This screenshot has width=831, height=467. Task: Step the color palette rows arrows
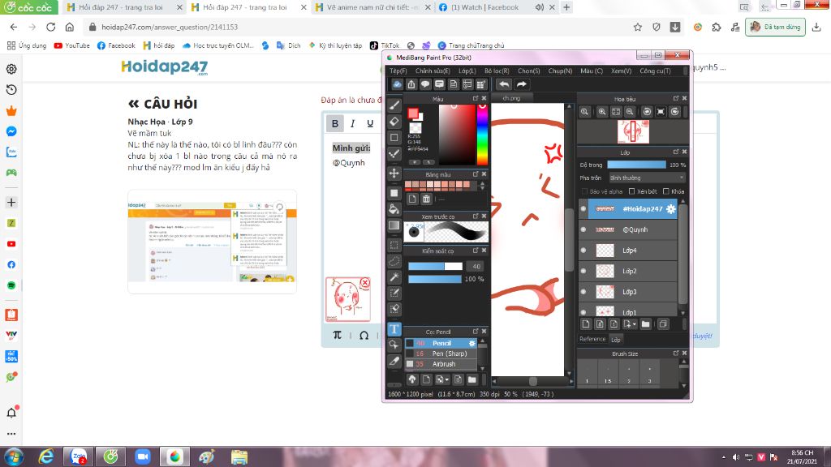482,186
